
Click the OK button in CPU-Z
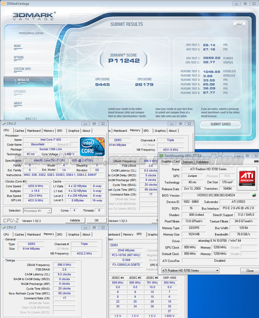97,220
